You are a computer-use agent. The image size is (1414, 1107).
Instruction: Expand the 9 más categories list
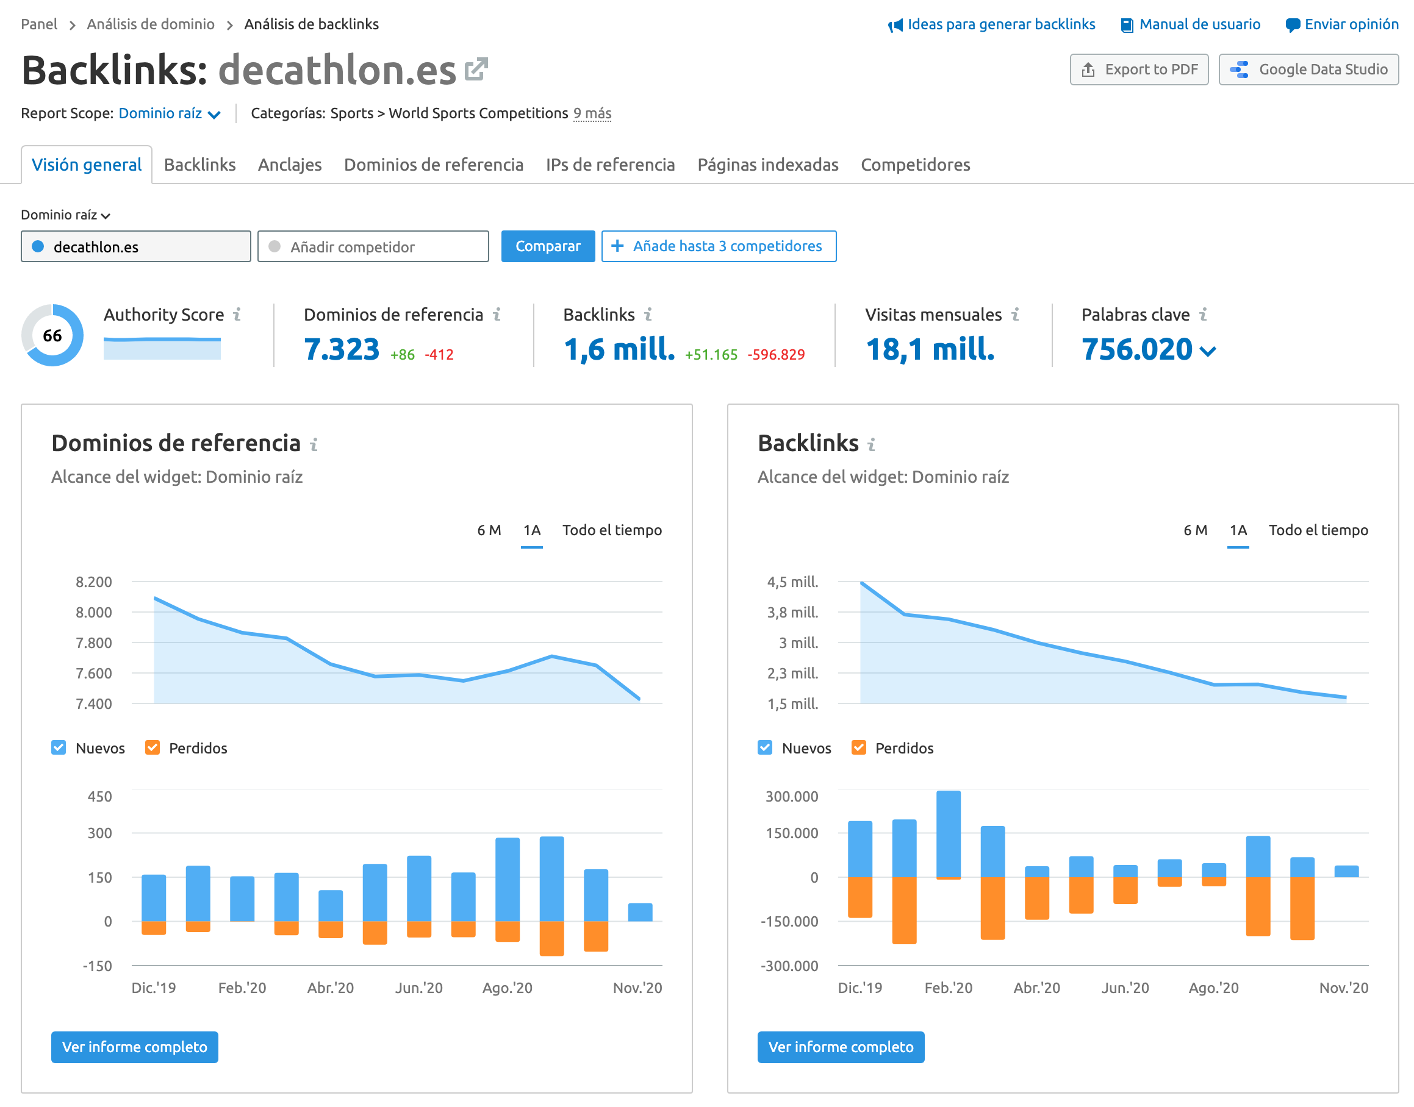[592, 113]
